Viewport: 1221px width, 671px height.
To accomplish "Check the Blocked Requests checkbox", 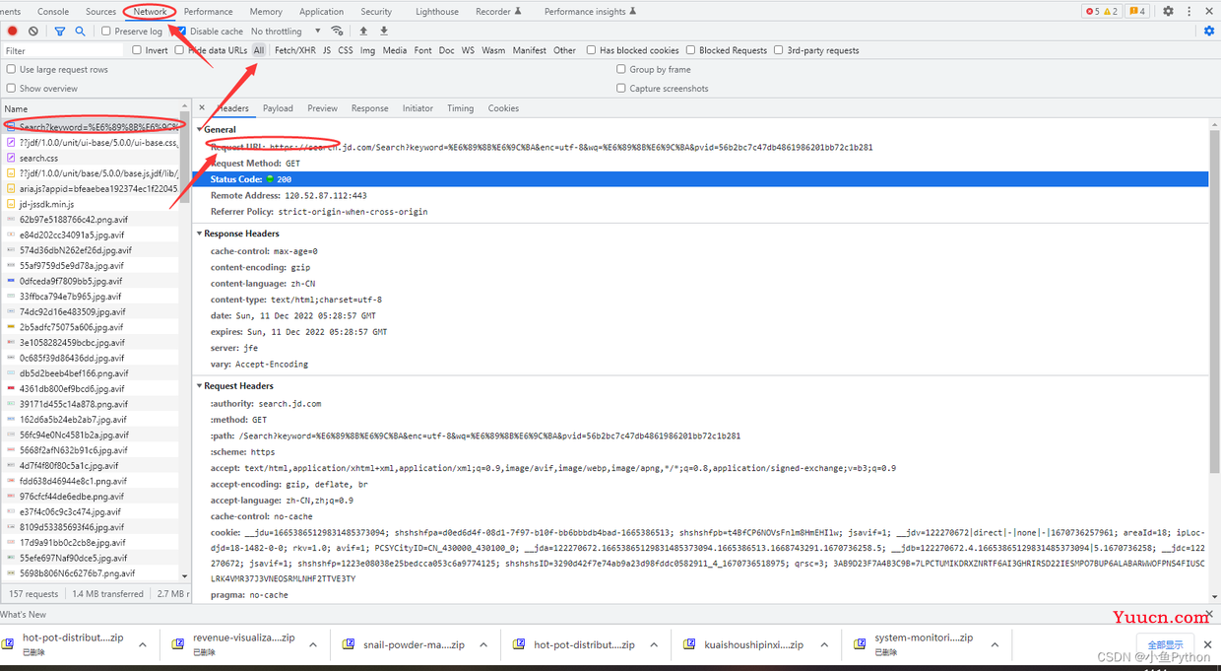I will (x=690, y=50).
